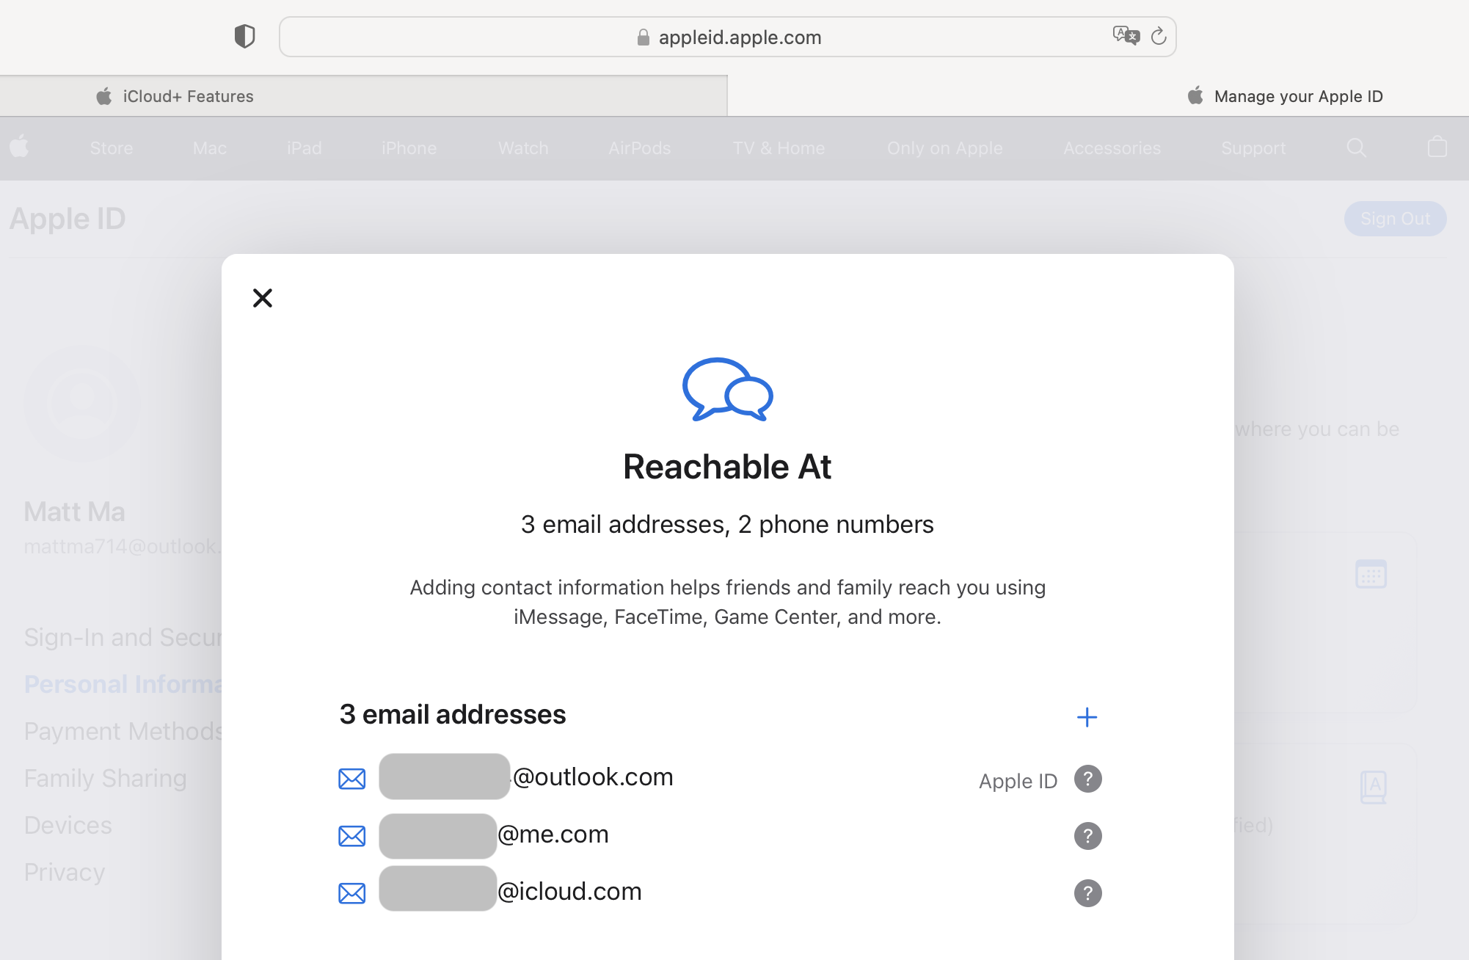Open help for the me.com email address
This screenshot has width=1469, height=960.
(x=1087, y=836)
